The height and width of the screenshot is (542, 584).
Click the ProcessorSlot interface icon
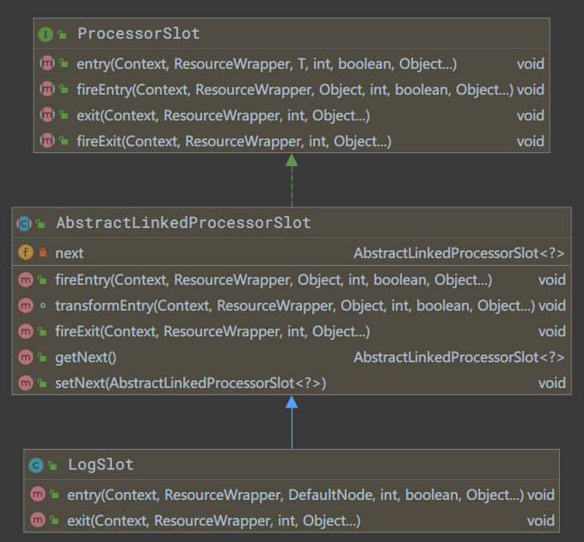tap(46, 34)
